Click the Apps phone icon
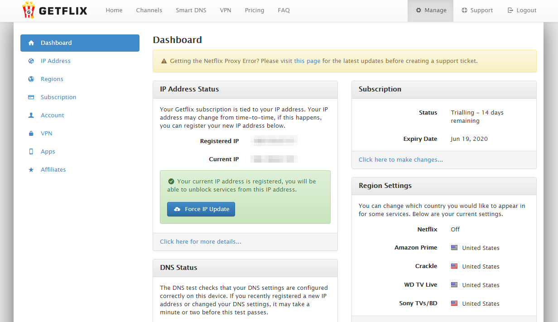558x322 pixels. coord(31,152)
